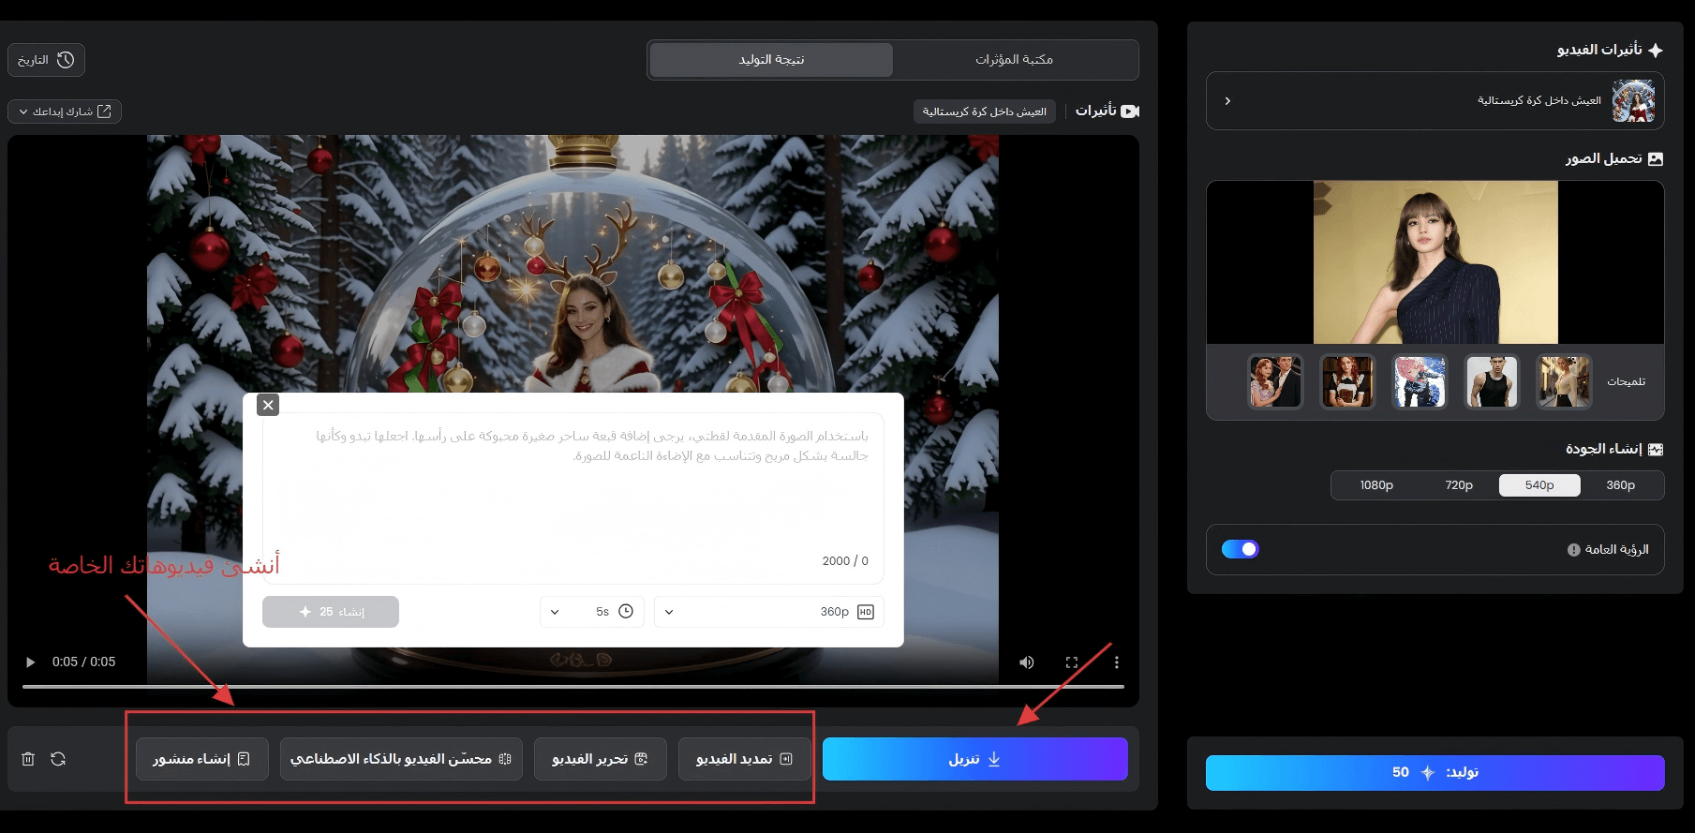Click the download (تنزيل) button
Image resolution: width=1695 pixels, height=833 pixels.
click(974, 759)
